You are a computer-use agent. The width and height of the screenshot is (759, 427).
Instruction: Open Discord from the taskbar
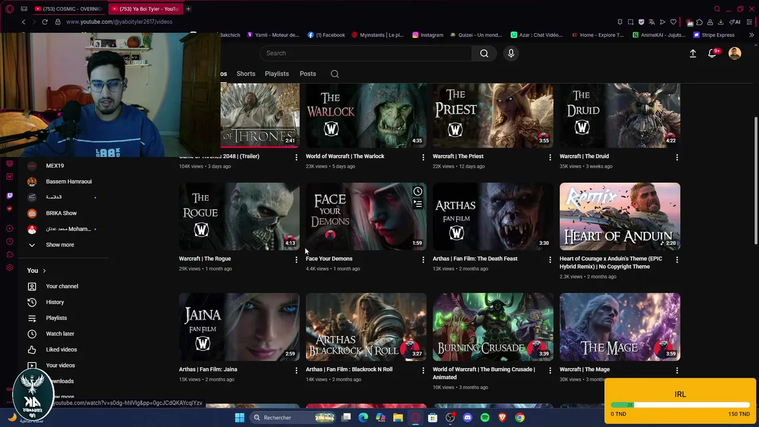(x=467, y=418)
